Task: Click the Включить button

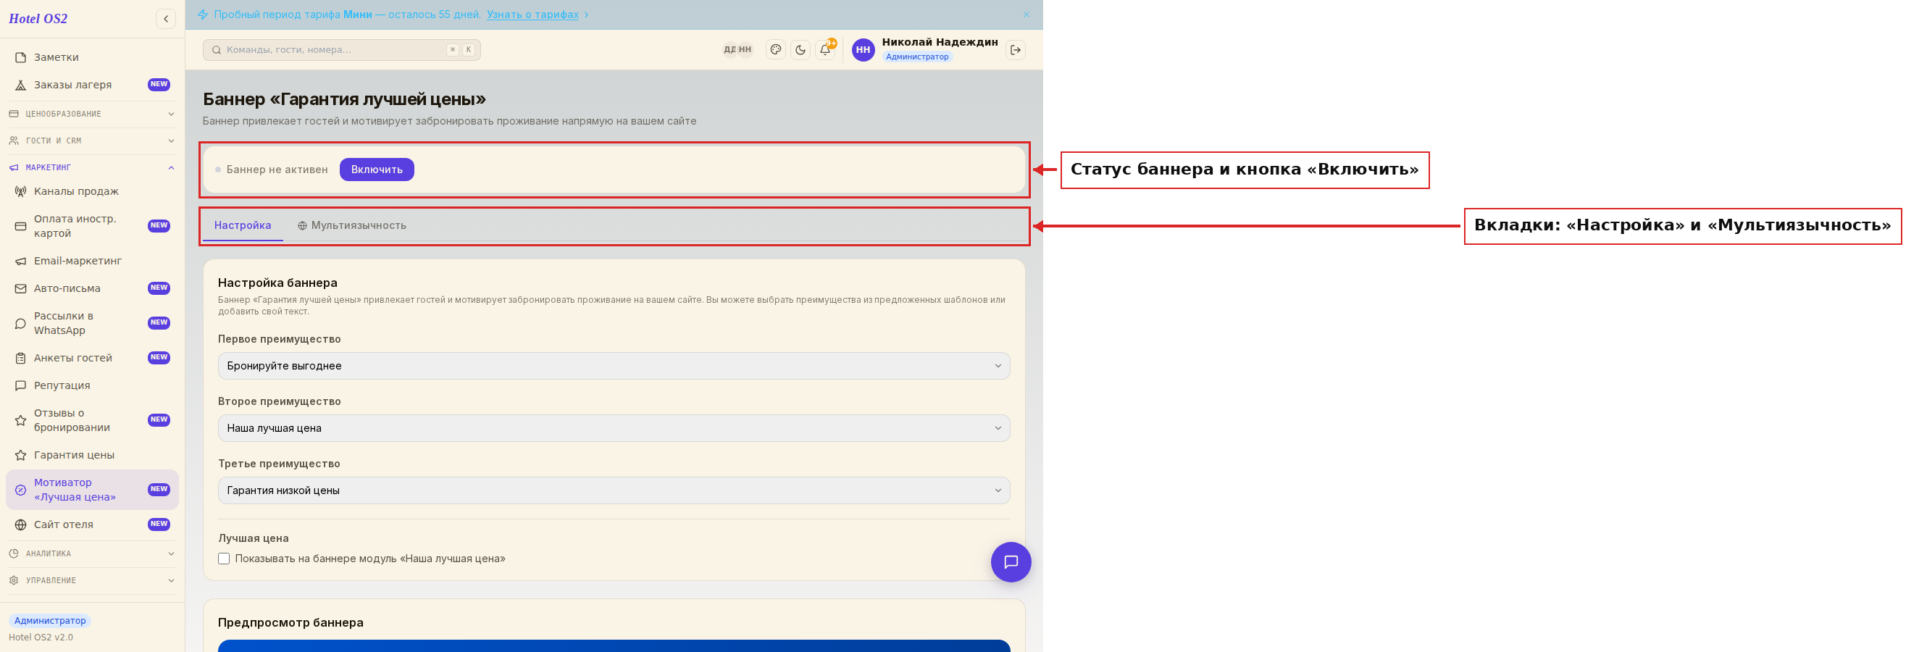Action: coord(377,170)
